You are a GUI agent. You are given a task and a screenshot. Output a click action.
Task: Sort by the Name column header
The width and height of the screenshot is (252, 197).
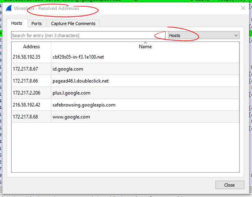145,47
